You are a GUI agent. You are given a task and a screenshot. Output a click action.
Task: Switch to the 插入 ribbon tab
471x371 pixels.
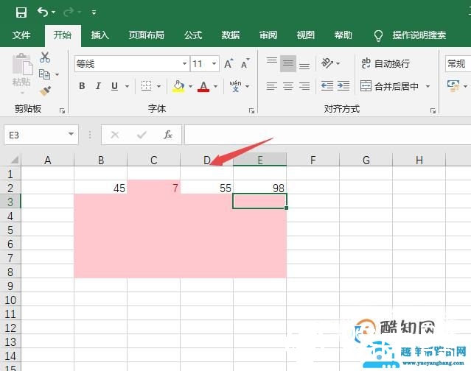(100, 35)
